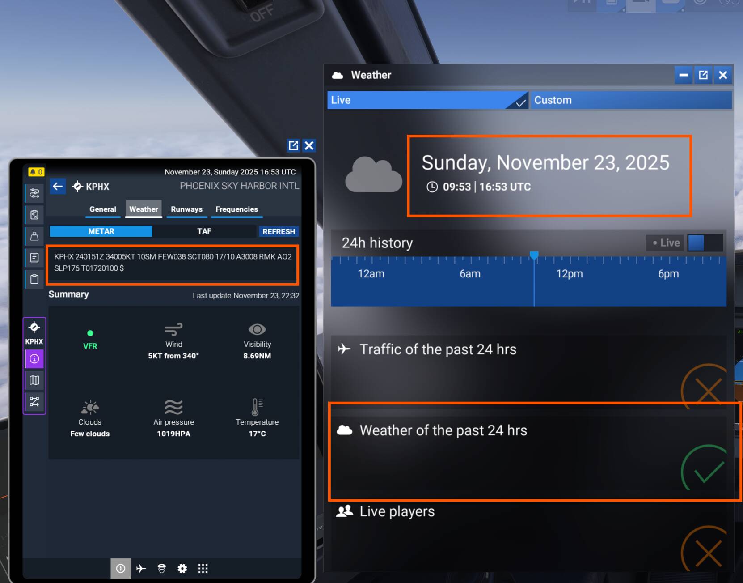
Task: Click the REFRESH button
Action: 279,231
